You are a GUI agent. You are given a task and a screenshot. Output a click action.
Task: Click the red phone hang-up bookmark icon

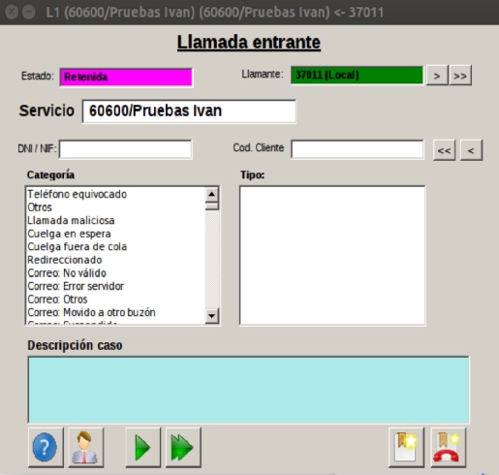click(449, 447)
